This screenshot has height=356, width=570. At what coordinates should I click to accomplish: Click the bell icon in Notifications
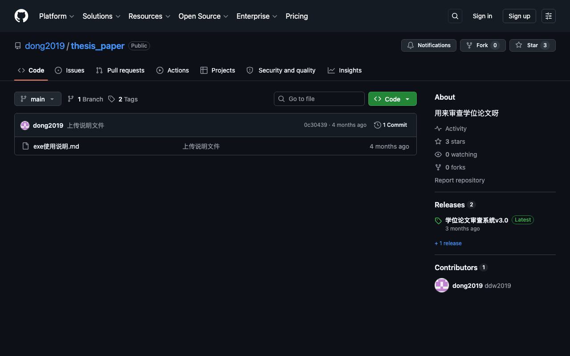tap(411, 45)
